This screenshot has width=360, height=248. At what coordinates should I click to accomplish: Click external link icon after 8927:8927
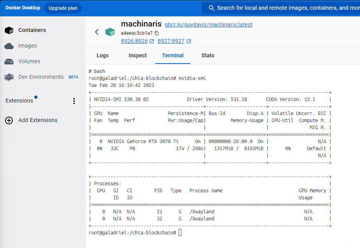point(189,41)
